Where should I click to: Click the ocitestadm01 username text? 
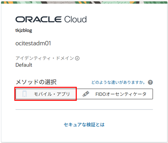tap(33, 43)
